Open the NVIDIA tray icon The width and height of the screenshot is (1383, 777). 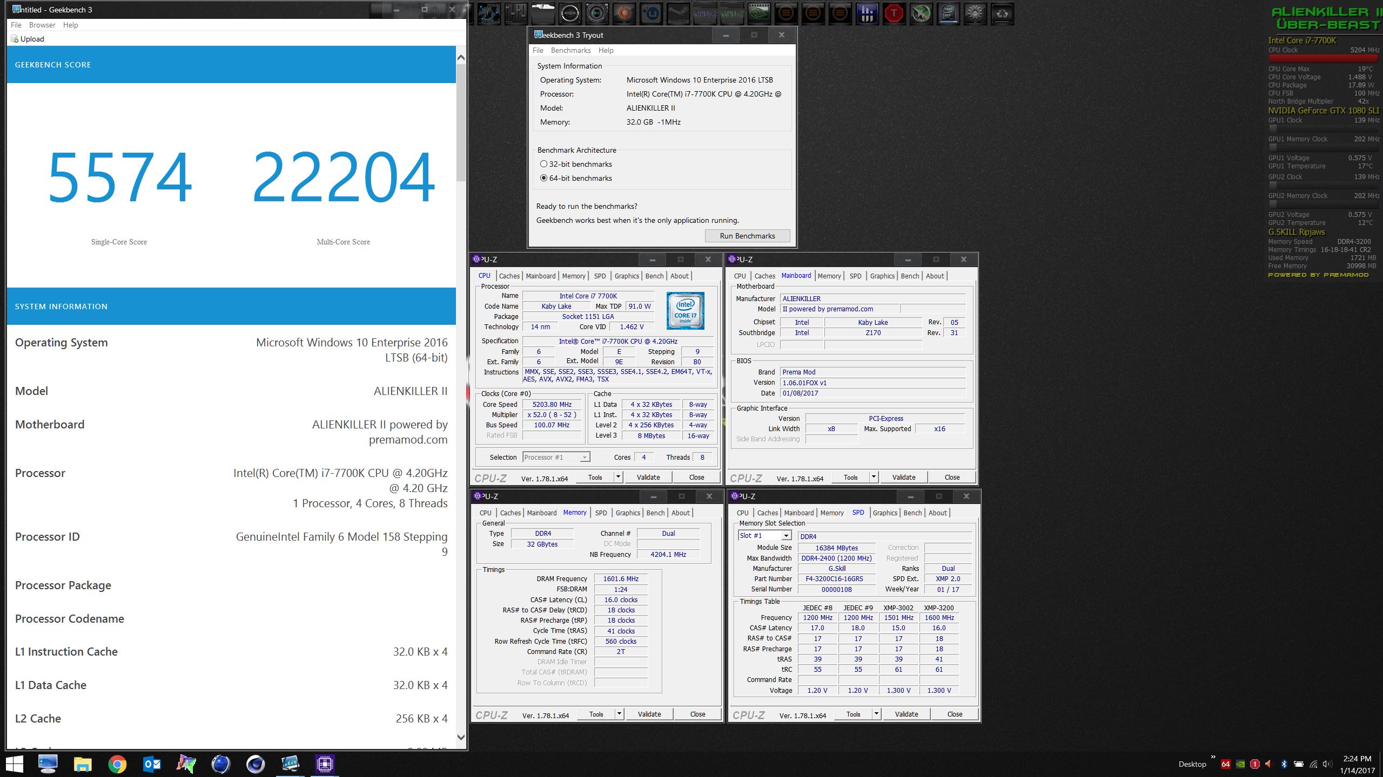pos(1240,764)
